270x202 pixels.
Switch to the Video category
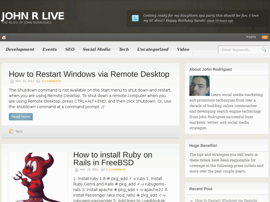click(x=183, y=50)
